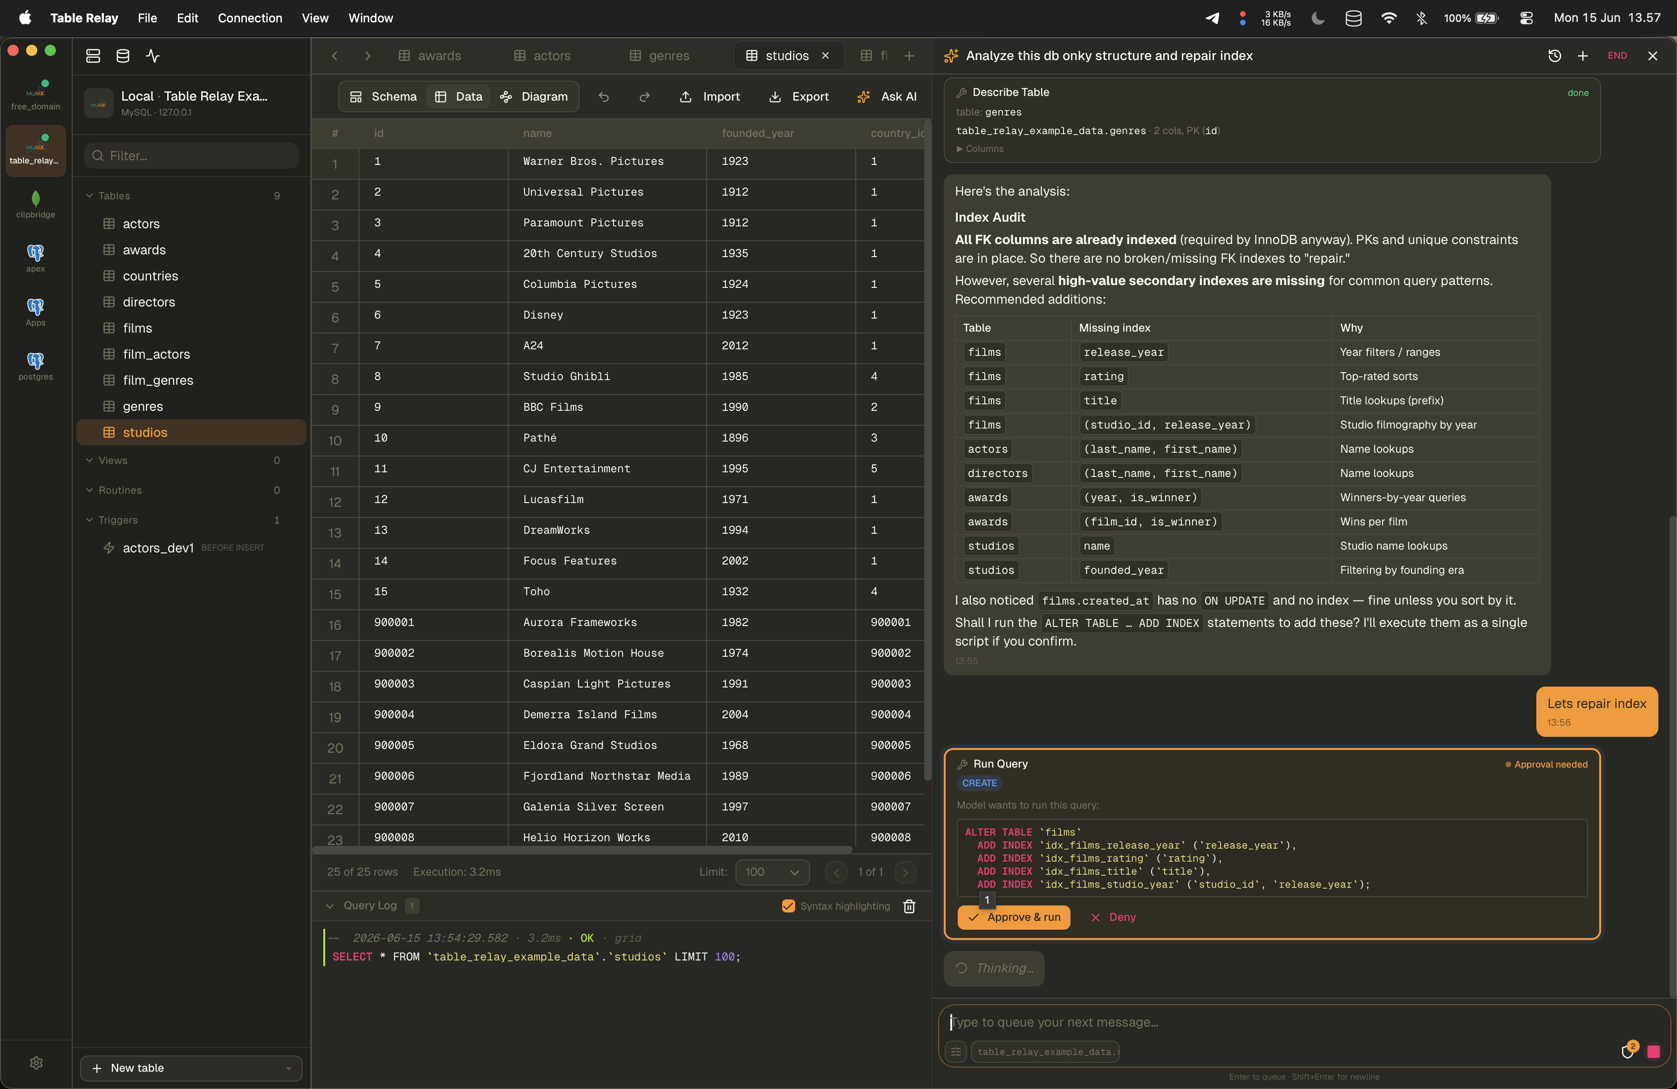Switch to Schema view

(x=383, y=96)
